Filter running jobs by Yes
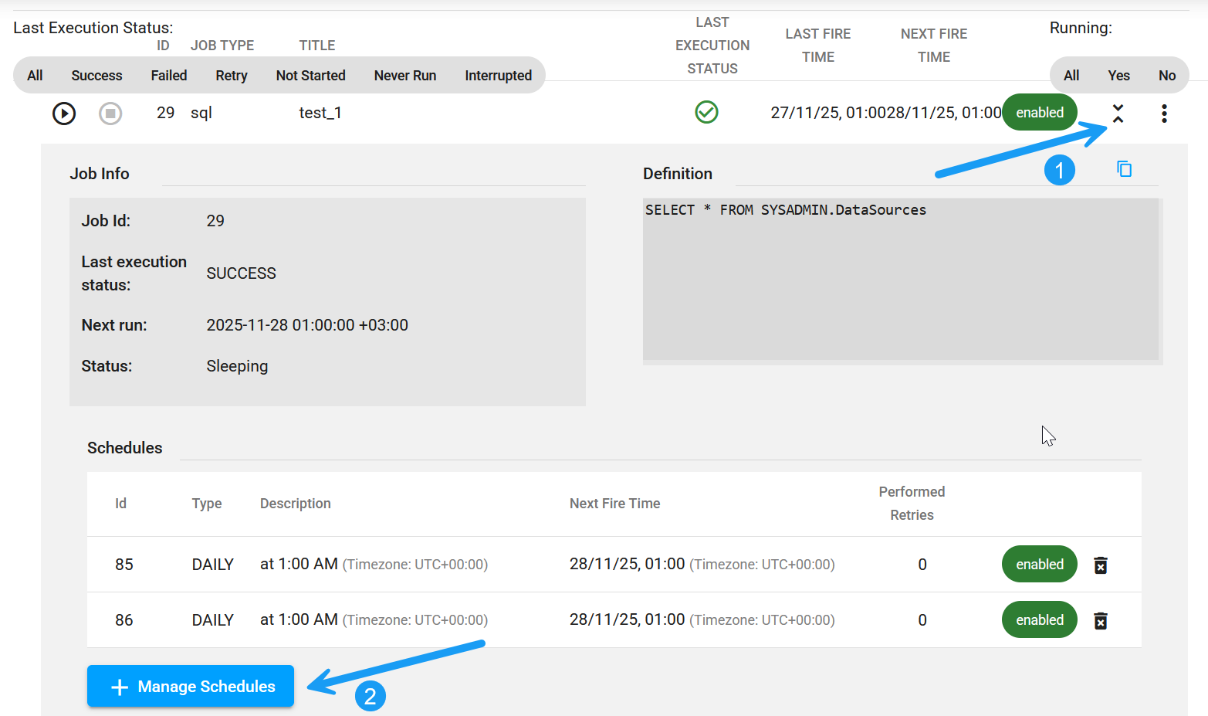This screenshot has width=1208, height=716. (1118, 75)
